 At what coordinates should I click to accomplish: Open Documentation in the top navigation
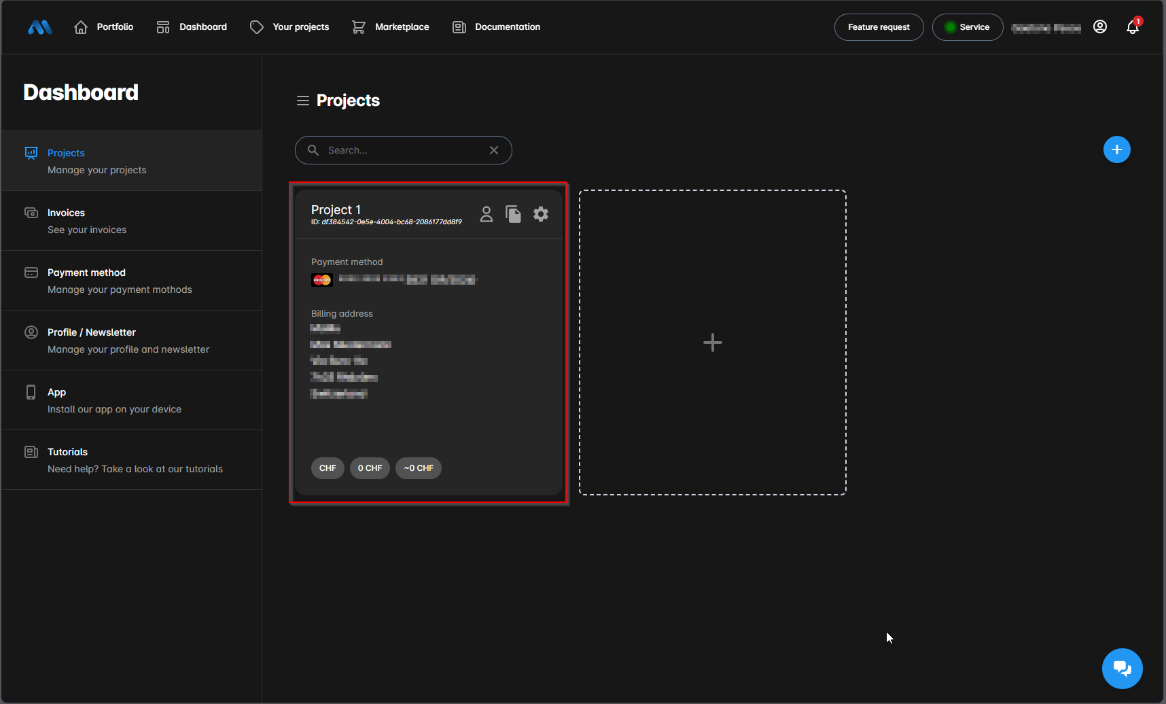click(x=497, y=27)
